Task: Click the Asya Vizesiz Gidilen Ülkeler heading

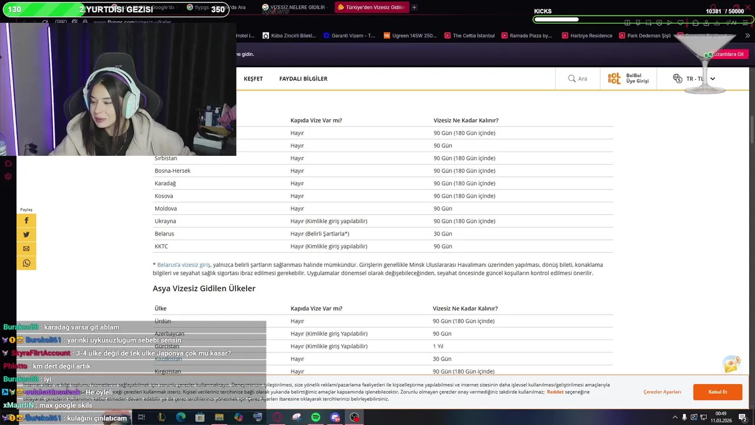Action: point(204,289)
